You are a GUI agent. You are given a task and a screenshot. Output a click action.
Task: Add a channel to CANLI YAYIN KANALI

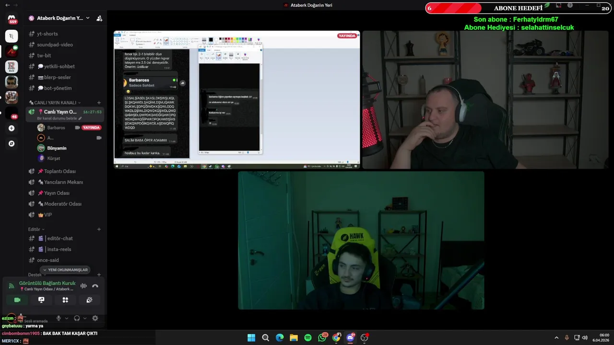click(99, 103)
